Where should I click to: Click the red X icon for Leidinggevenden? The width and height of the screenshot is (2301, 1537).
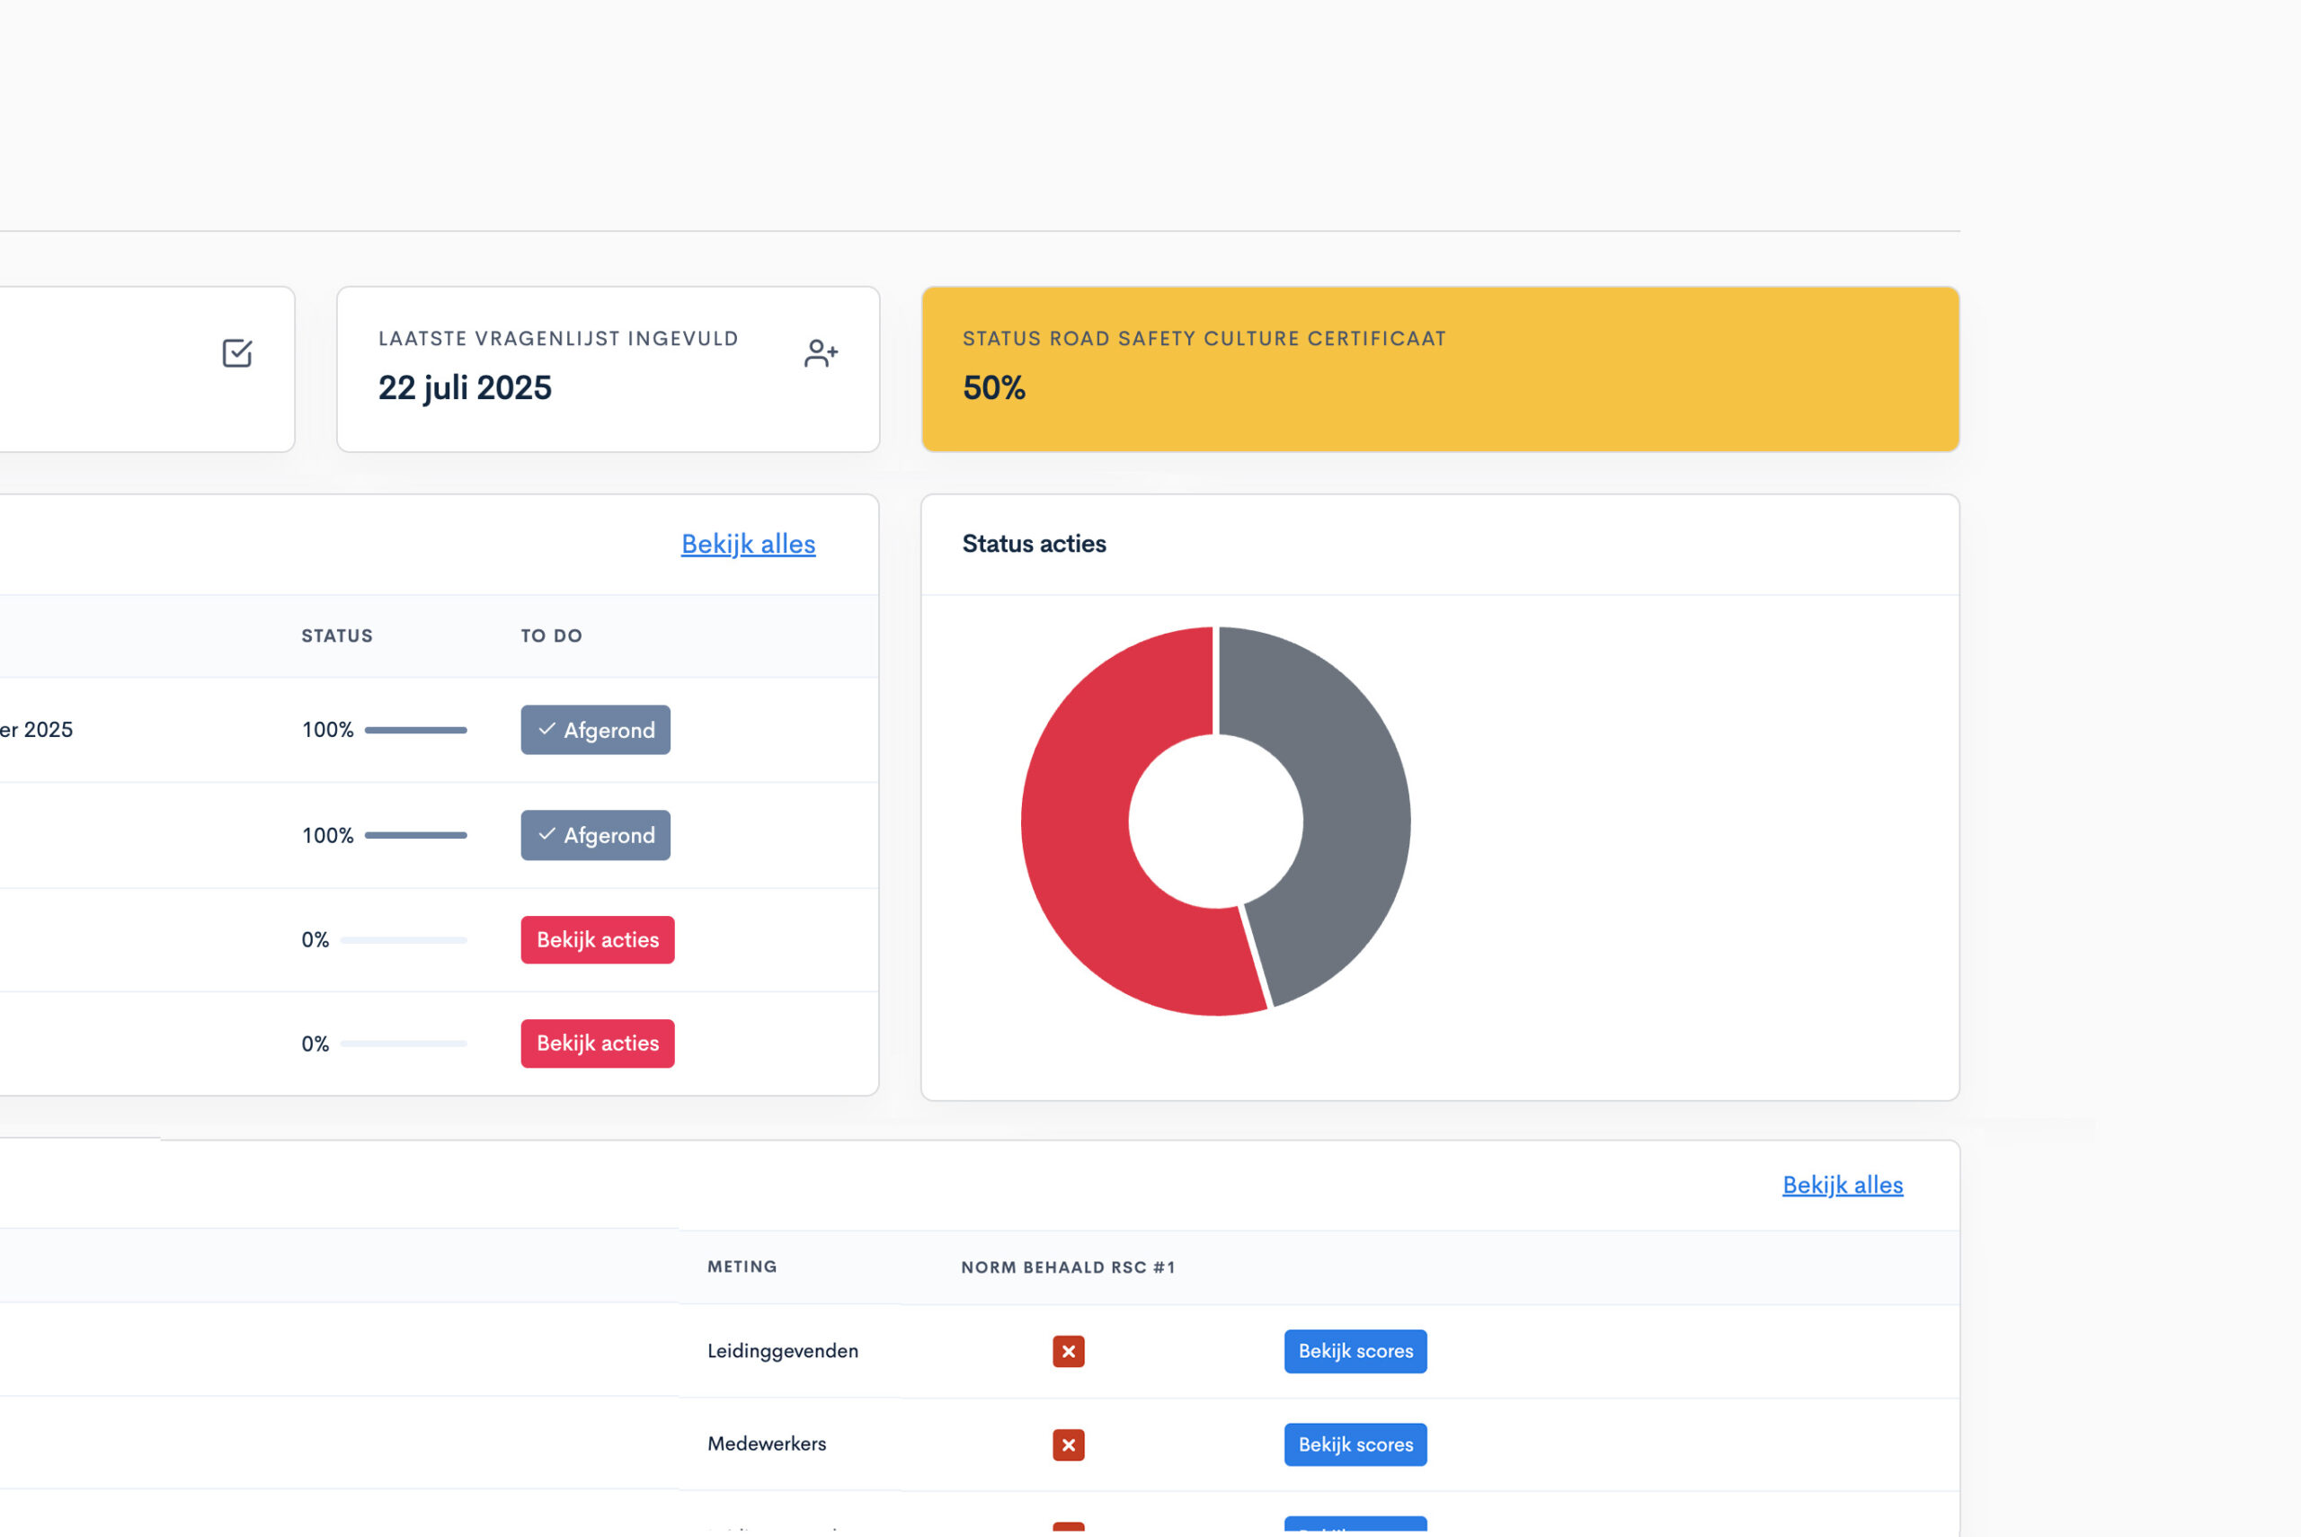point(1068,1351)
